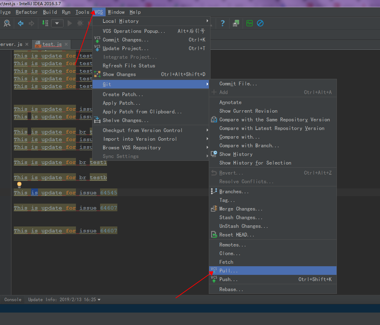Open the Window menu
The height and width of the screenshot is (325, 380).
click(116, 12)
